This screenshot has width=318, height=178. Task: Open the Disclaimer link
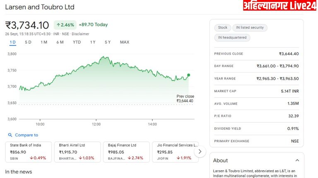(x=80, y=34)
